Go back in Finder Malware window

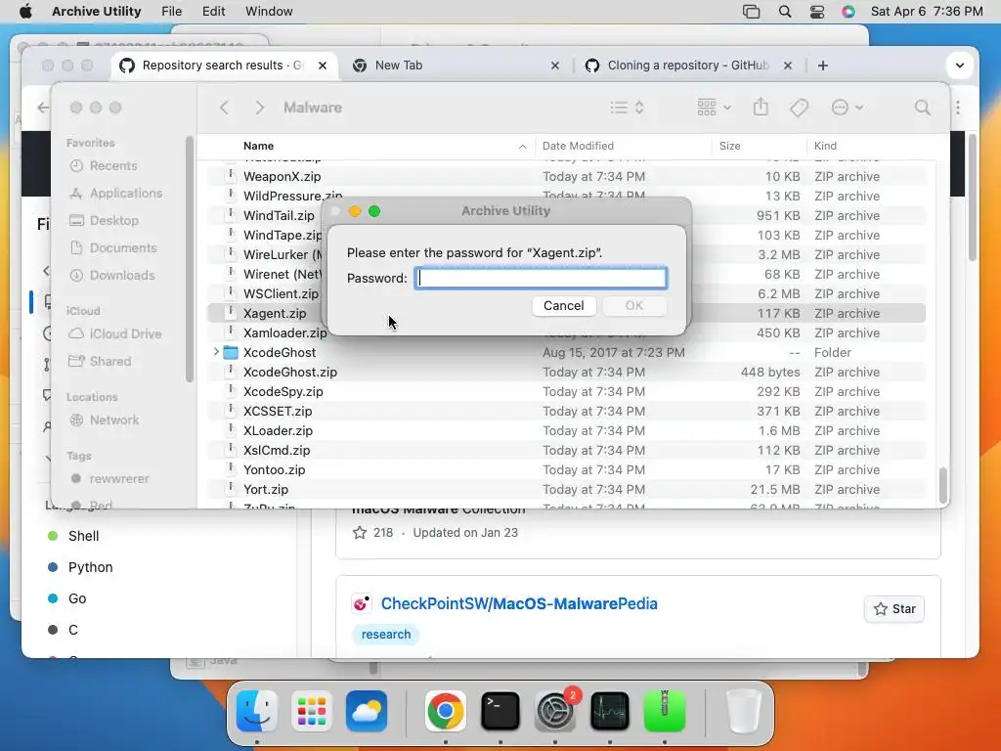[224, 108]
